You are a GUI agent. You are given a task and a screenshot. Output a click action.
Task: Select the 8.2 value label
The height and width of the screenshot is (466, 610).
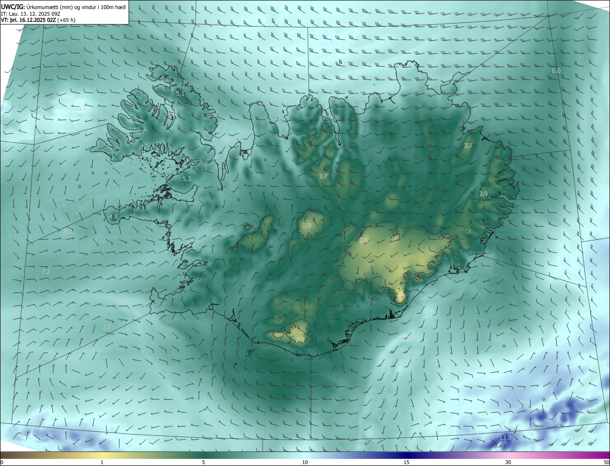coord(48,390)
